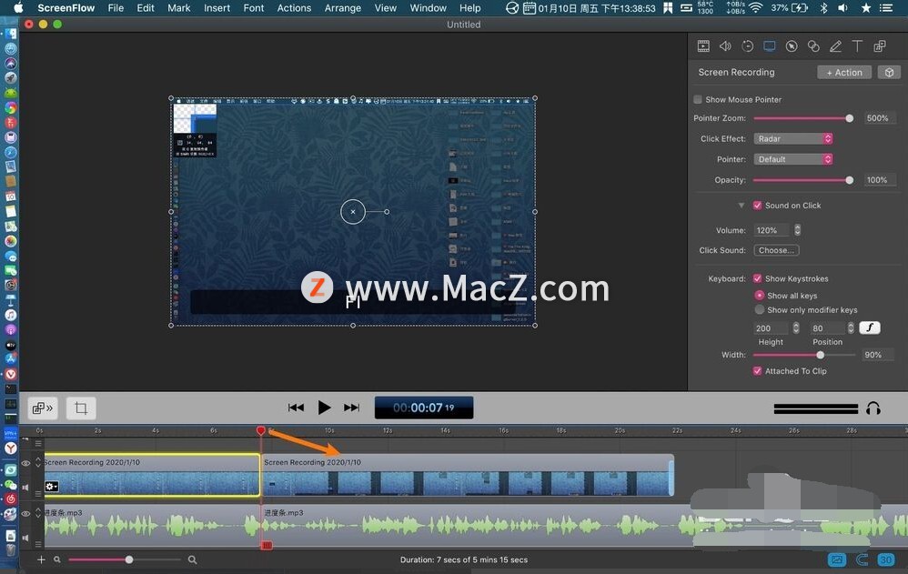
Task: Jump to previous clip with rewind button
Action: click(296, 408)
